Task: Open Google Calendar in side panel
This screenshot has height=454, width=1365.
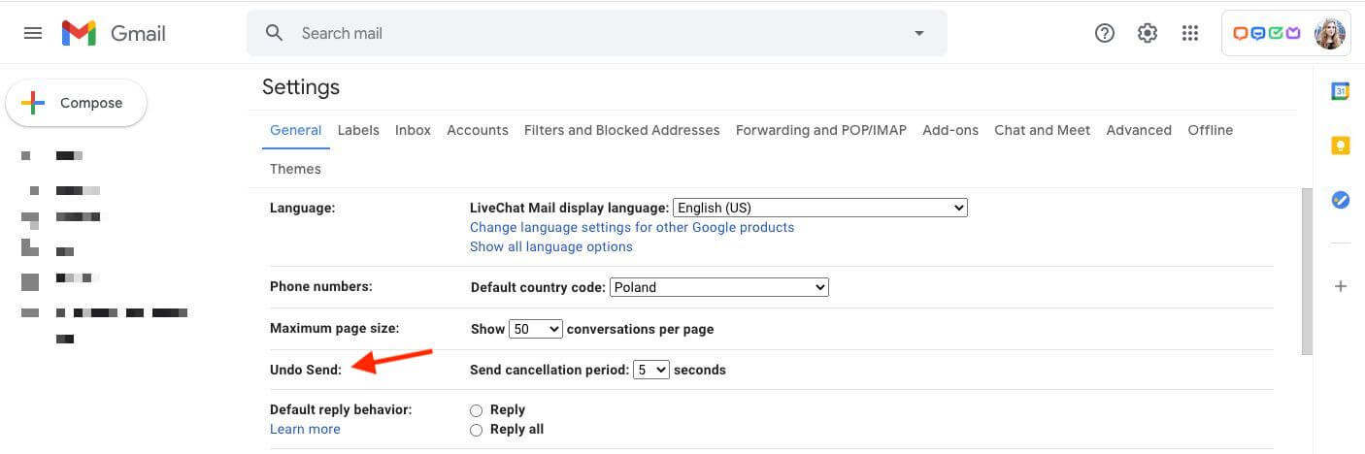Action: click(1340, 91)
